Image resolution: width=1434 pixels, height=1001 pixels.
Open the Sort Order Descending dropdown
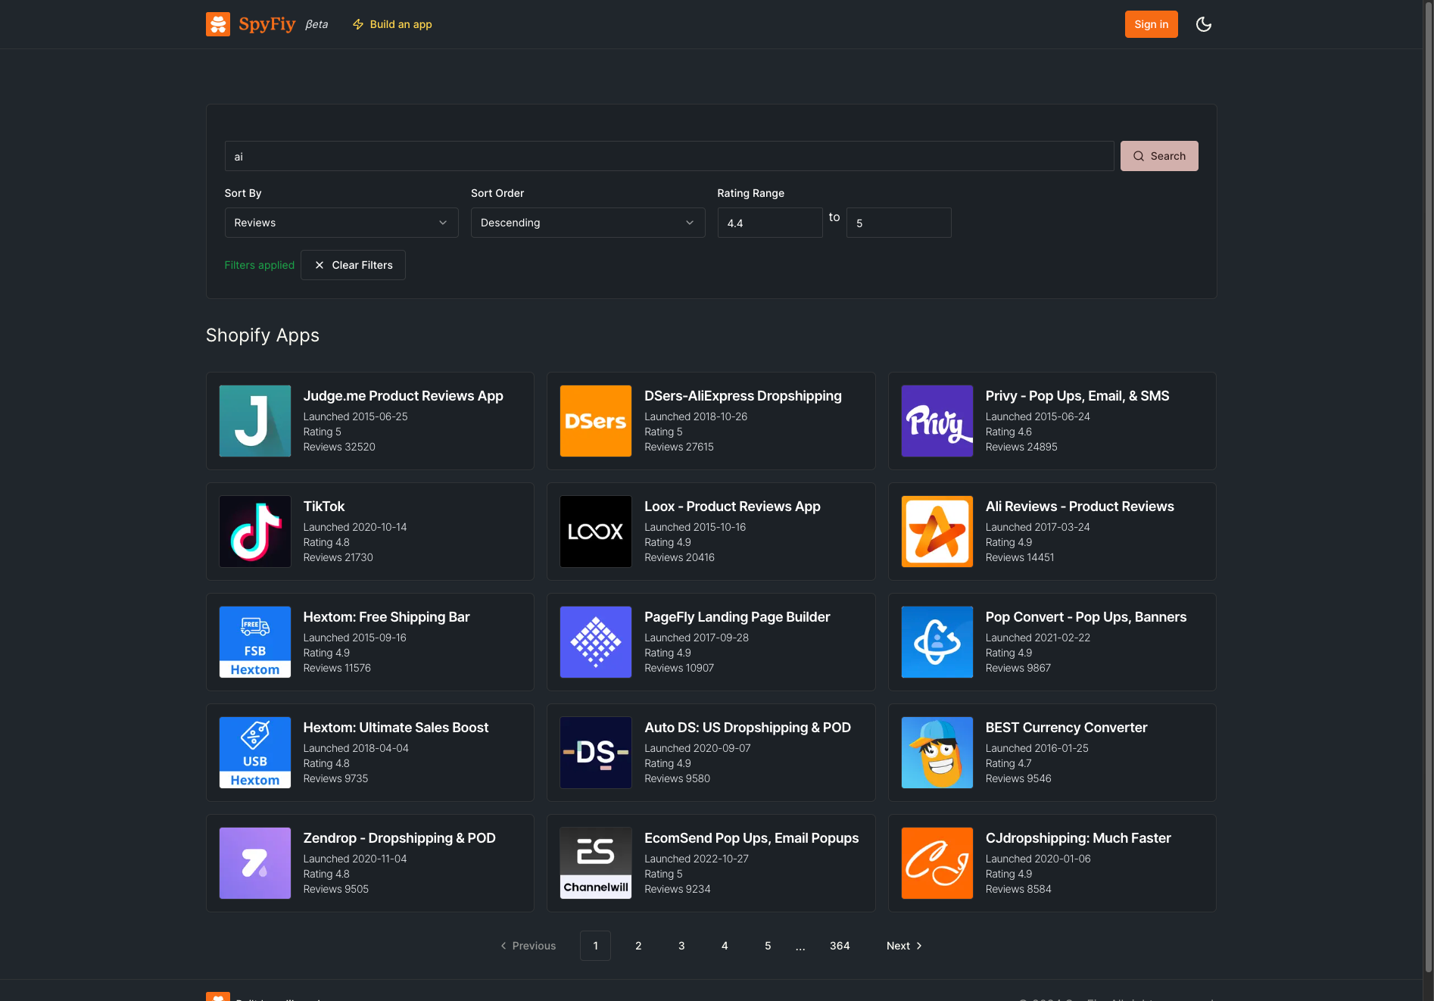[588, 223]
